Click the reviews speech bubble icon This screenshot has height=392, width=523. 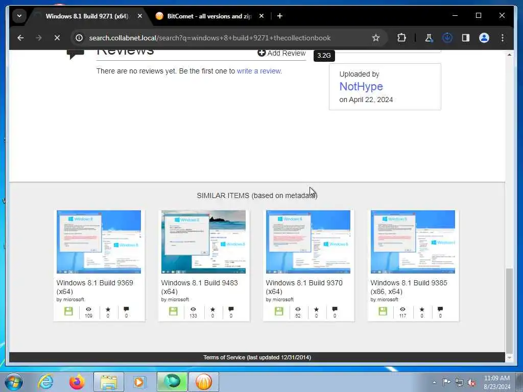(76, 54)
